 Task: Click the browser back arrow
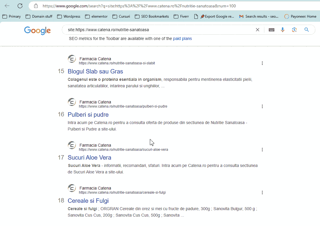[7, 6]
